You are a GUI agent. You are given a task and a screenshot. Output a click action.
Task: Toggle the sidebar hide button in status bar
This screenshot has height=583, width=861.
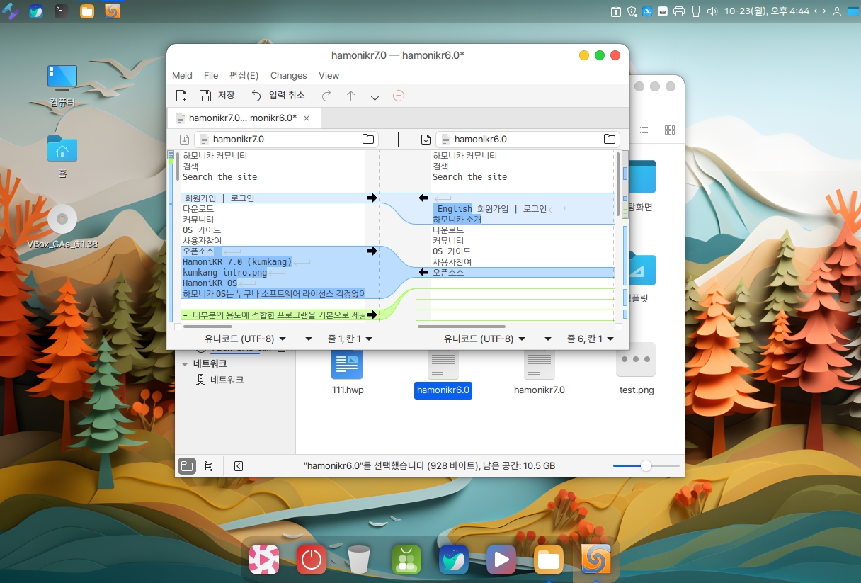[x=239, y=466]
